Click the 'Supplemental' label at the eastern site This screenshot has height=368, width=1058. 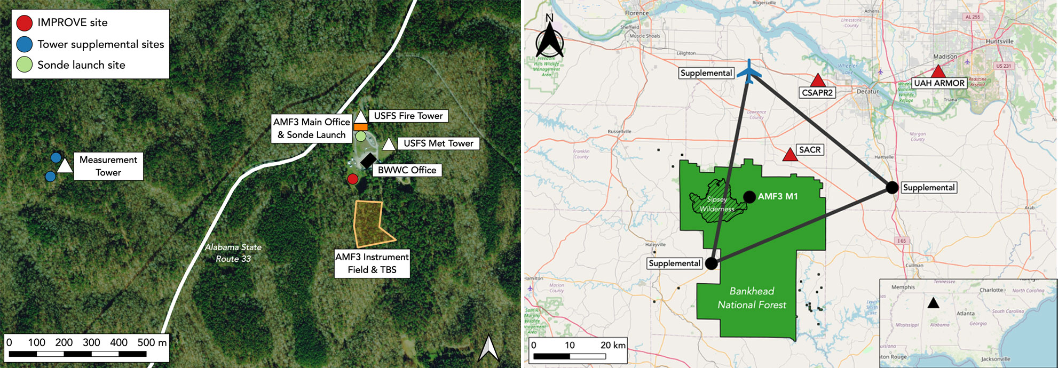(x=928, y=188)
